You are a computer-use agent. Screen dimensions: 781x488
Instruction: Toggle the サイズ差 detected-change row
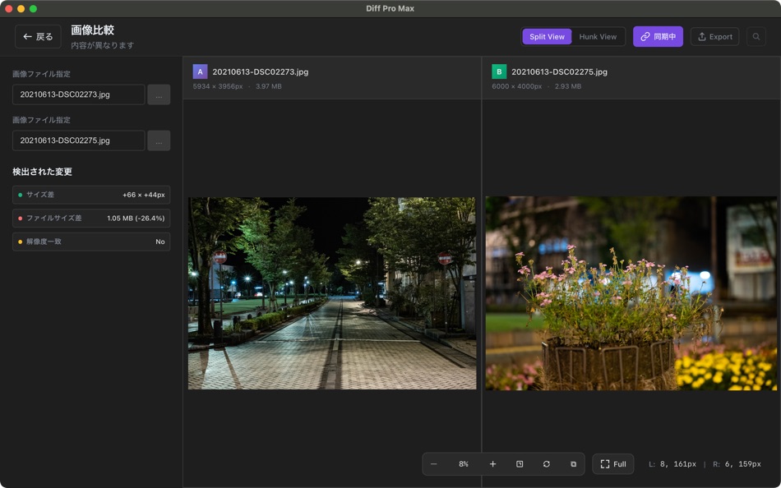click(x=90, y=195)
